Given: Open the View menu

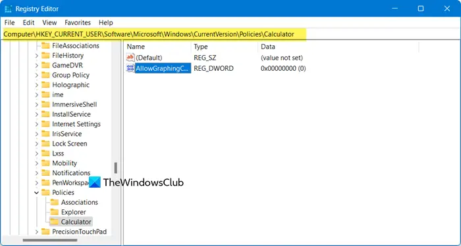Looking at the screenshot, I should pos(49,22).
